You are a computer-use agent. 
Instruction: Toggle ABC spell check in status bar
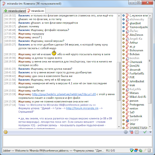[132, 150]
